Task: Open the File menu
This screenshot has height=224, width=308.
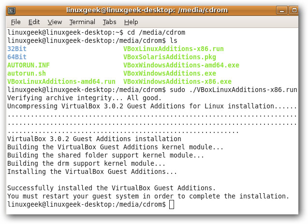Action: pyautogui.click(x=15, y=22)
